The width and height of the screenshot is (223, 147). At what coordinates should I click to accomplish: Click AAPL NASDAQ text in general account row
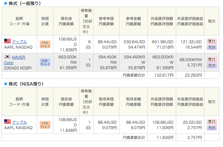point(18,47)
